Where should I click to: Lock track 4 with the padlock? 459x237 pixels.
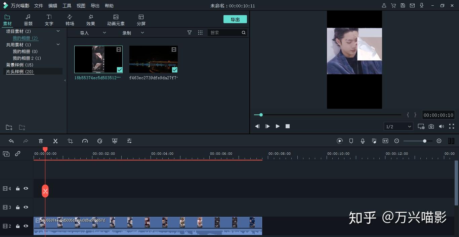point(18,189)
